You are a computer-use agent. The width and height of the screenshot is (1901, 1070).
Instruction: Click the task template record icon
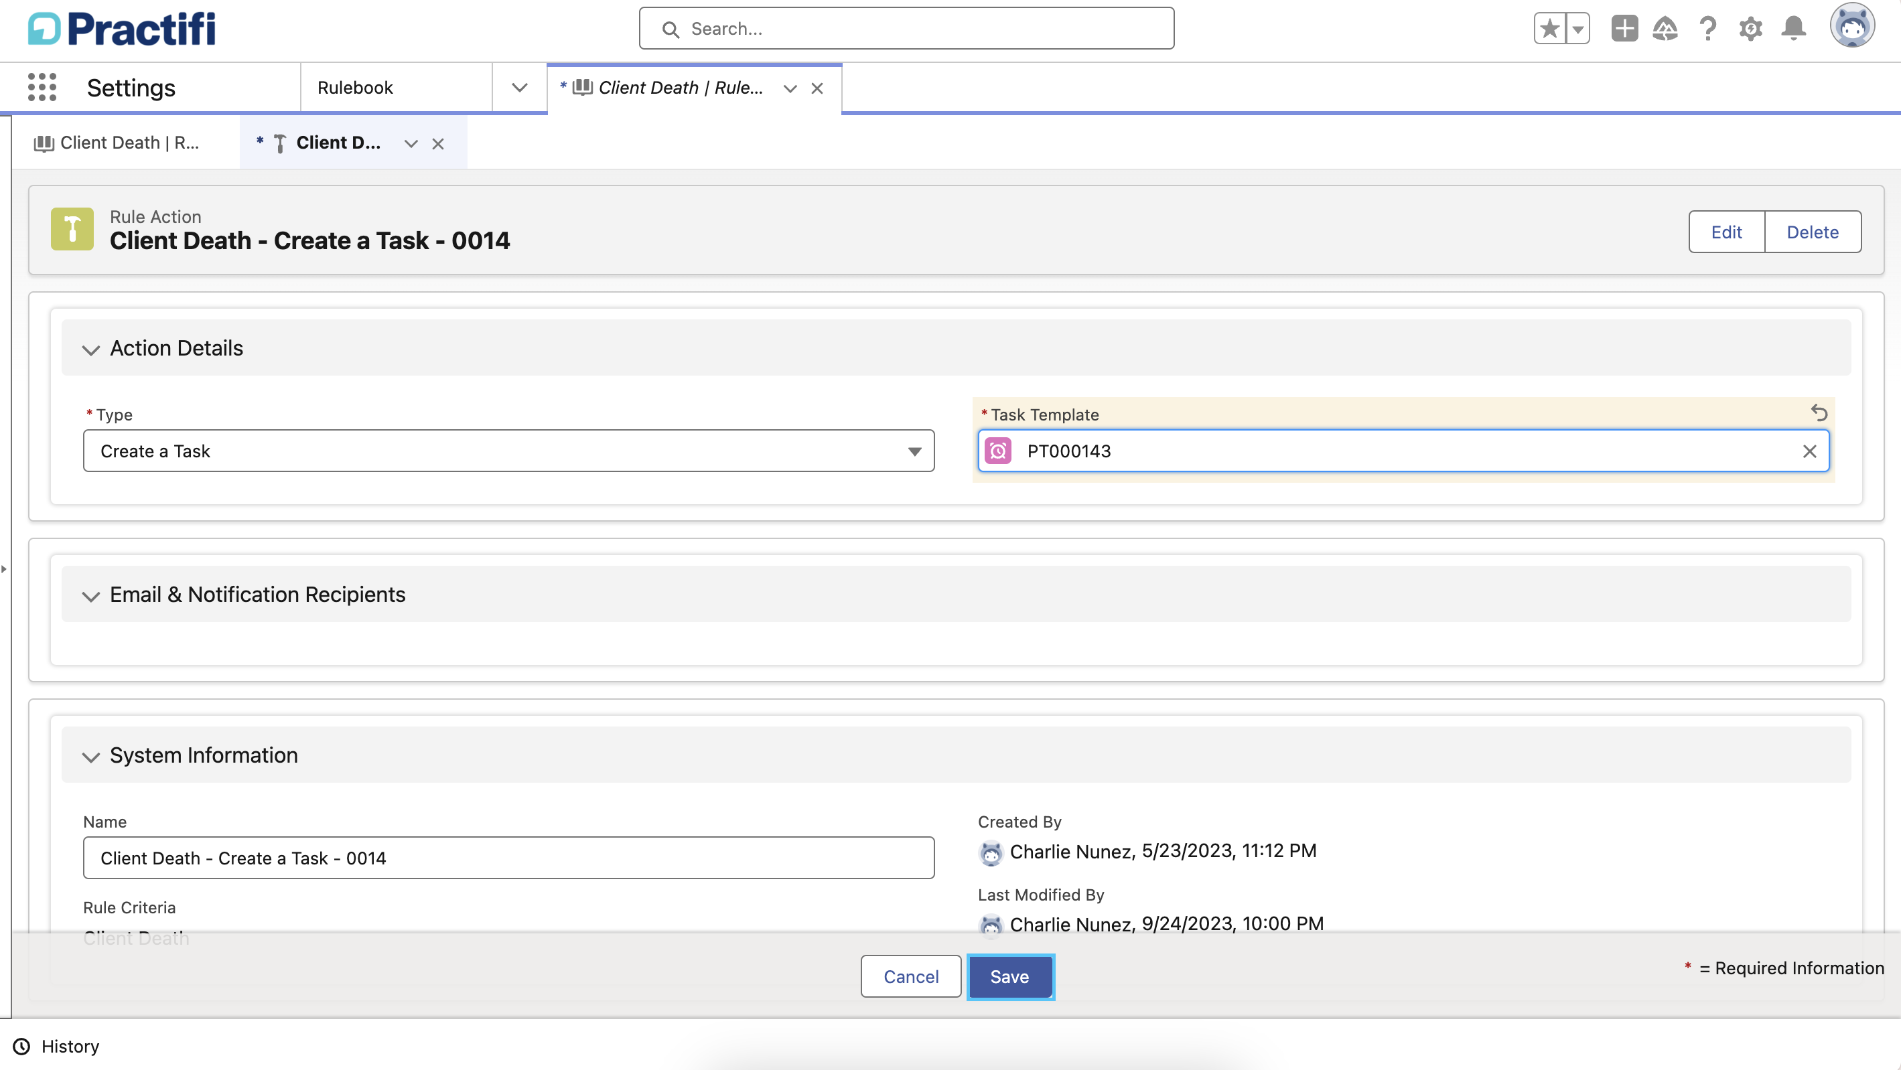998,451
